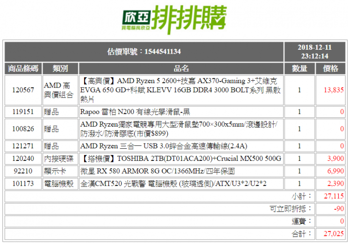Image resolution: width=348 pixels, height=244 pixels.
Task: Select product code 92210
Action: [23, 171]
